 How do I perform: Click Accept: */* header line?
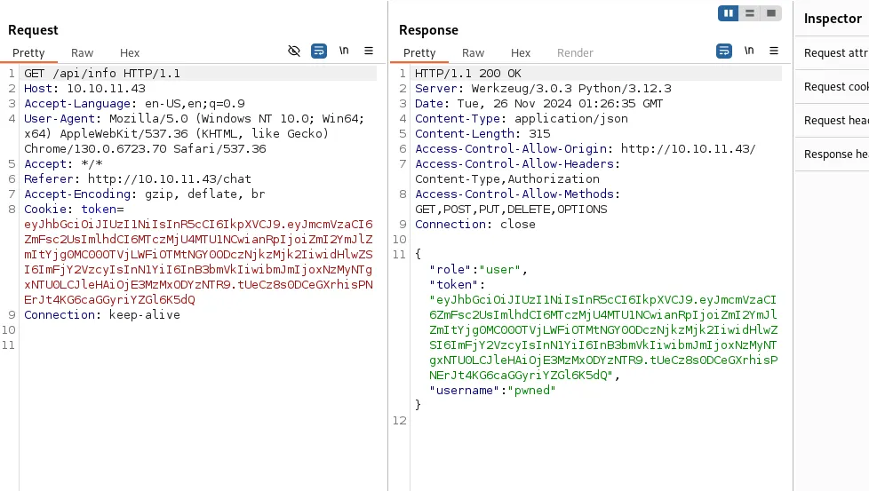pyautogui.click(x=63, y=164)
